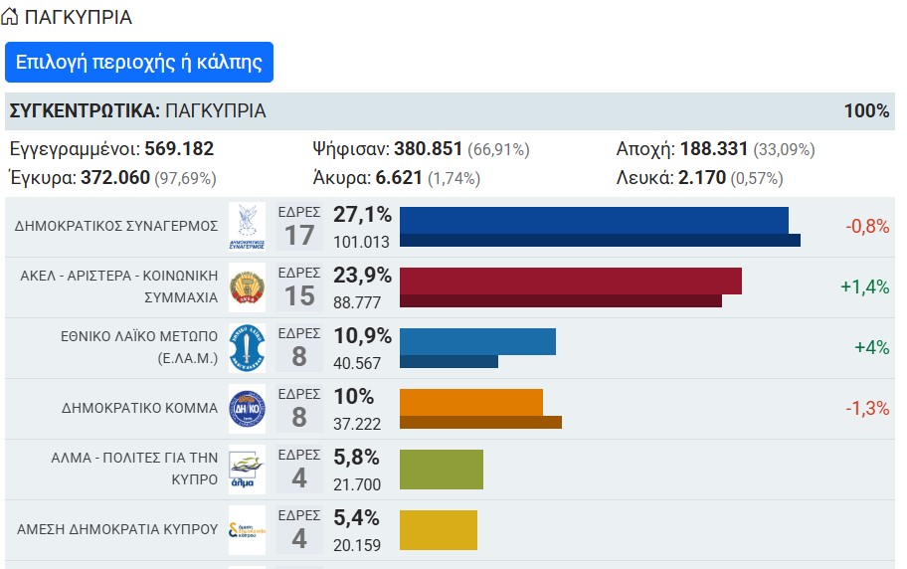
Task: Click the Δημοκρατικός Συναγερμός party logo
Action: coord(247,227)
